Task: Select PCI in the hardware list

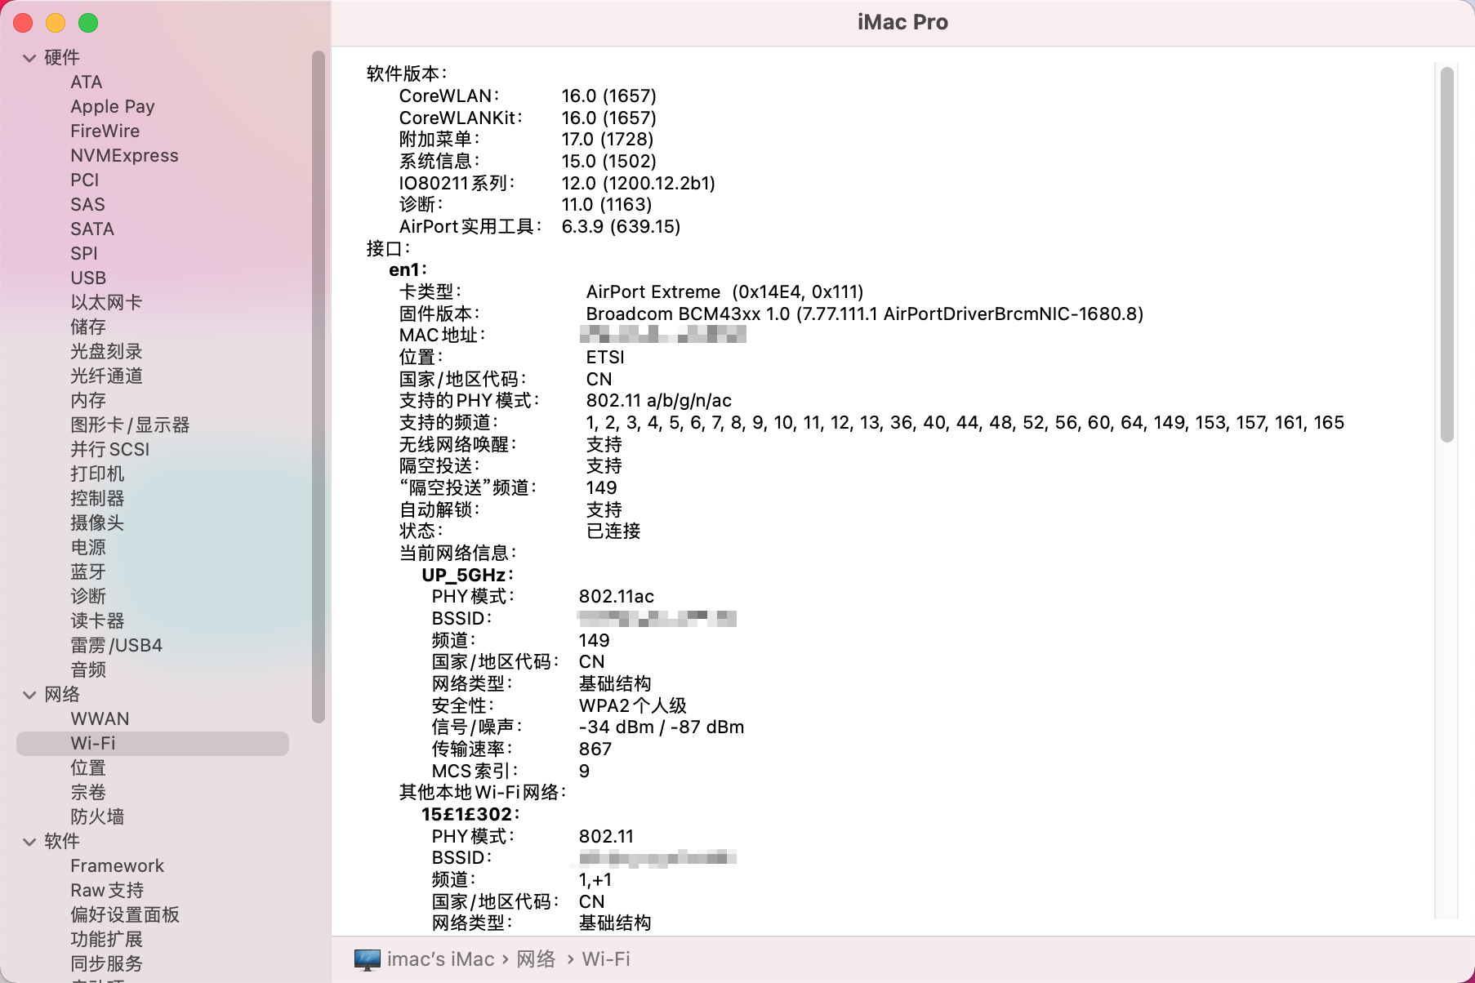Action: tap(85, 180)
